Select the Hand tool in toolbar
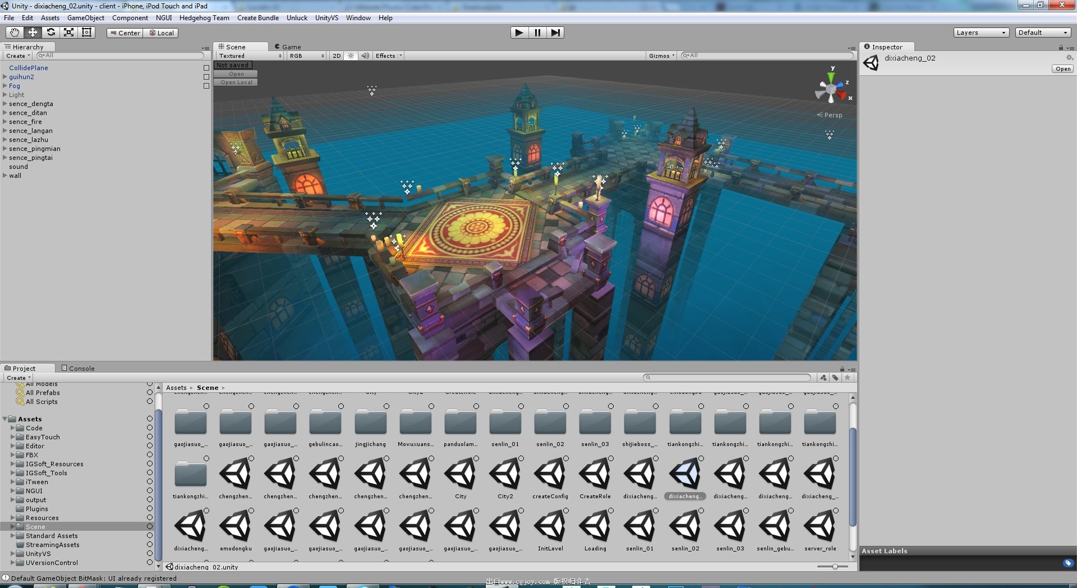This screenshot has width=1077, height=588. tap(15, 33)
